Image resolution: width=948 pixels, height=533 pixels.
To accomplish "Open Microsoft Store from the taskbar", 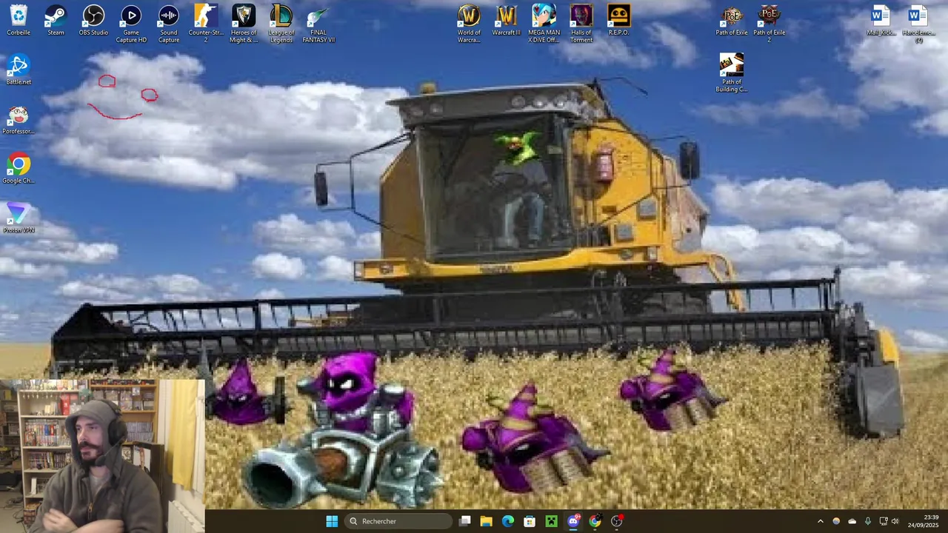I will click(x=530, y=521).
